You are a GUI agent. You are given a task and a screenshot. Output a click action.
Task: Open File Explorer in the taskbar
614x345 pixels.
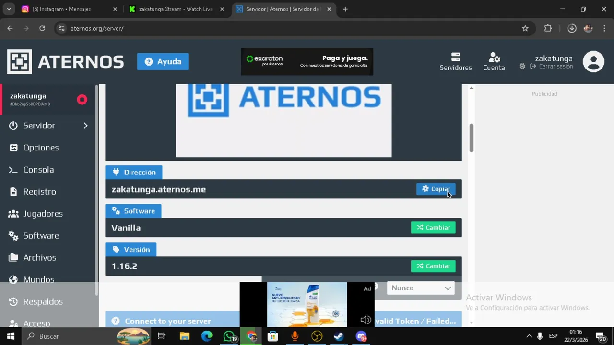coord(184,336)
